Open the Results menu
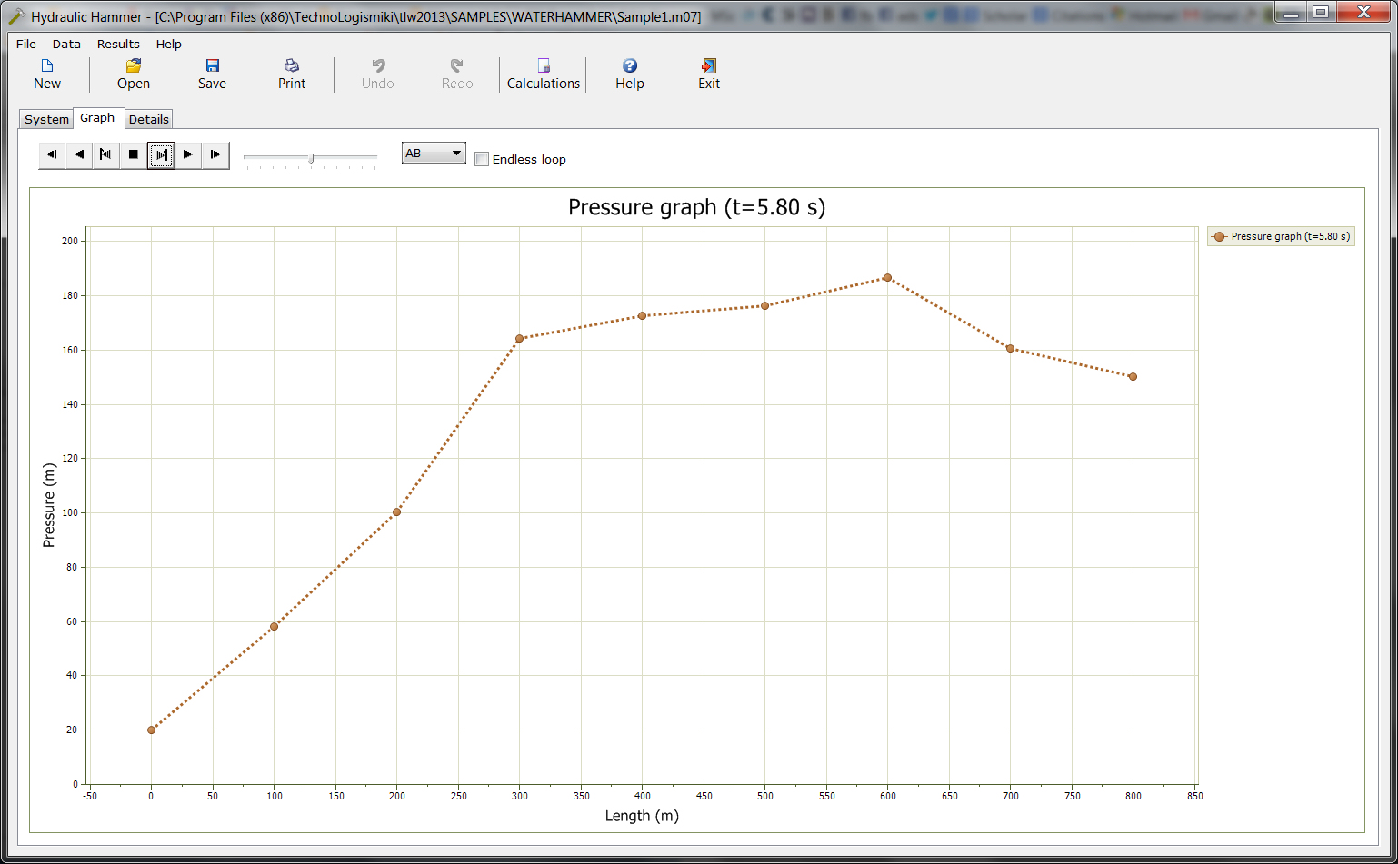The width and height of the screenshot is (1398, 864). pyautogui.click(x=118, y=44)
